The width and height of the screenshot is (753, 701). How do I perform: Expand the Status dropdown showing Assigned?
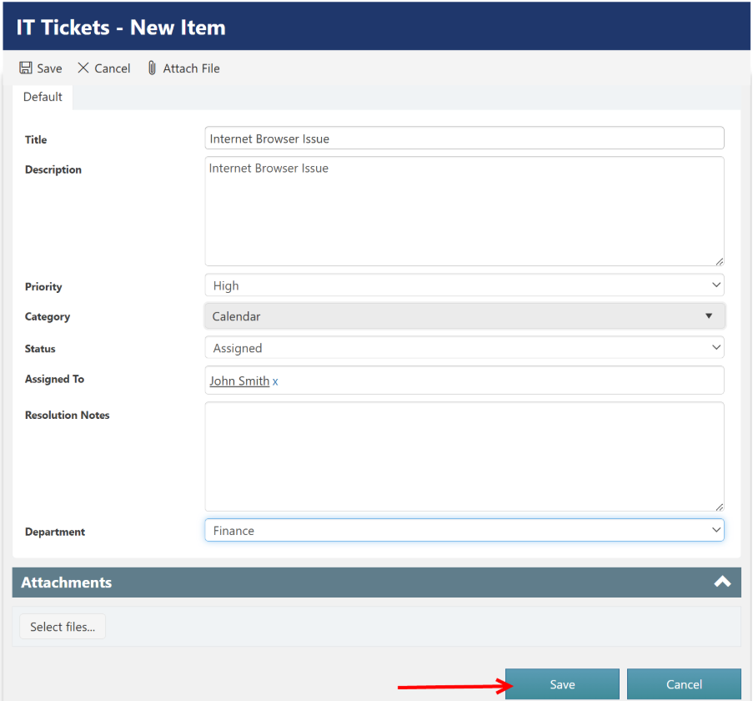(x=464, y=348)
